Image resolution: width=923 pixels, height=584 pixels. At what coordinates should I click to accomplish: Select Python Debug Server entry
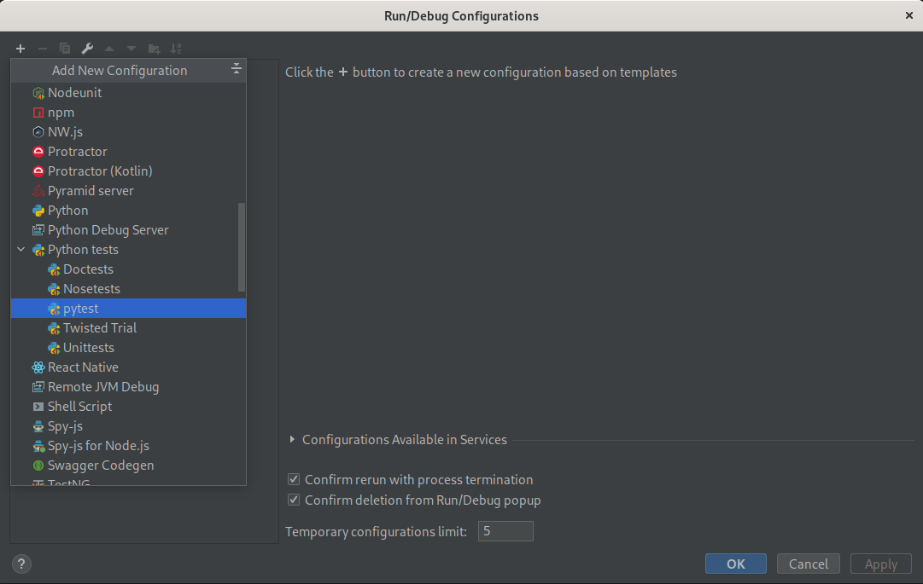(108, 230)
